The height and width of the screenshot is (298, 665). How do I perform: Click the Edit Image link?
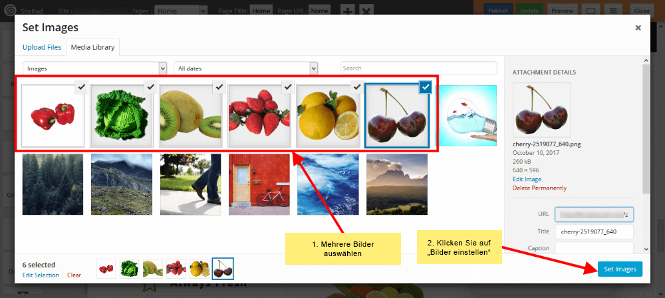527,179
